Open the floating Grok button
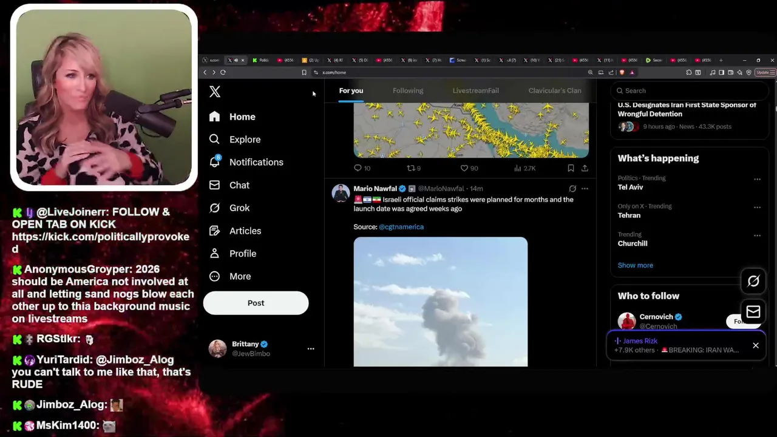Screen dimensions: 777x437 pos(753,281)
